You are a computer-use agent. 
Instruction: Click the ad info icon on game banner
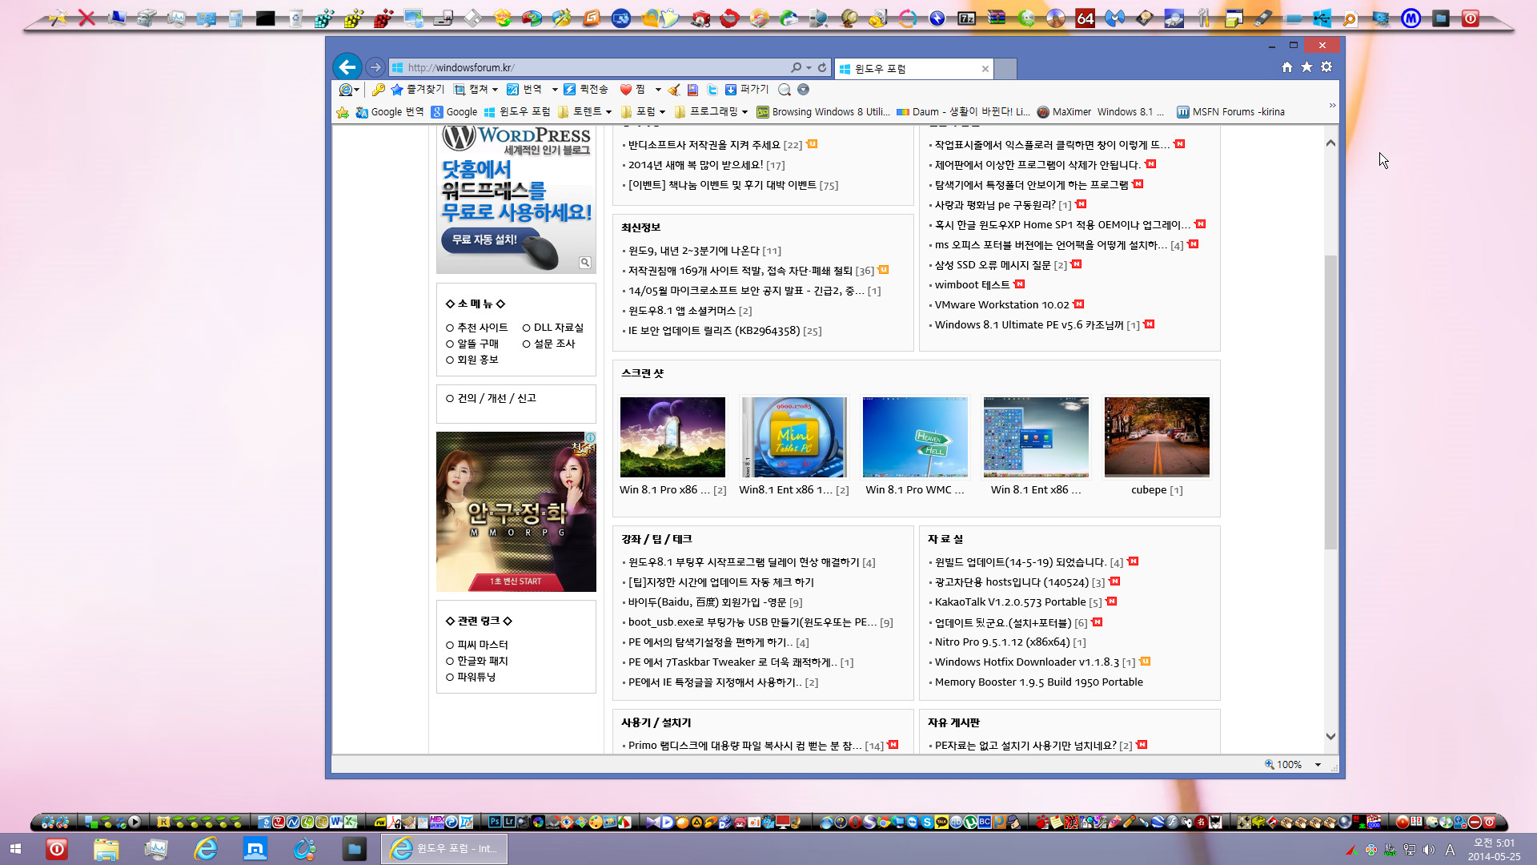click(x=590, y=437)
